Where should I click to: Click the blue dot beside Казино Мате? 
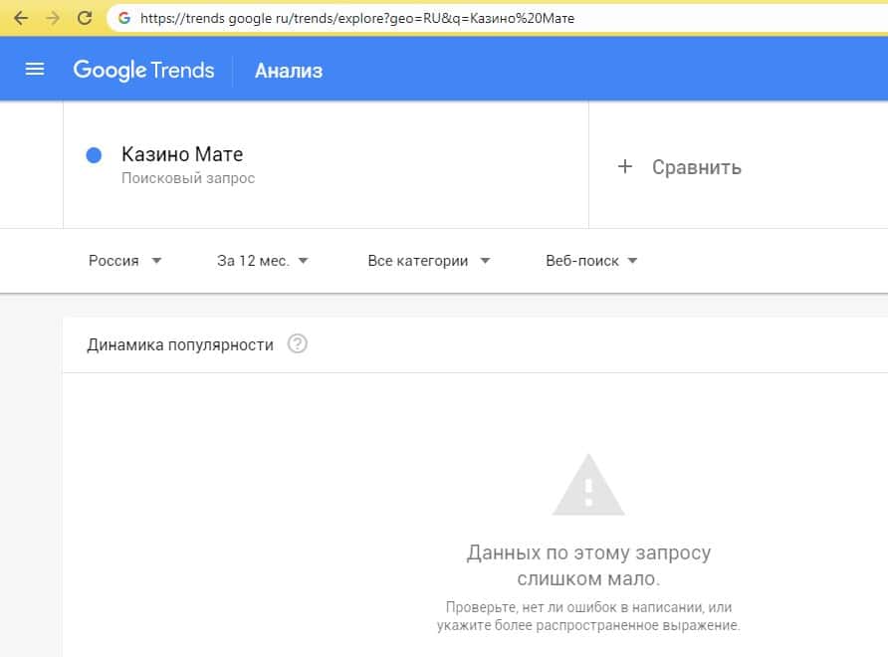pos(95,155)
